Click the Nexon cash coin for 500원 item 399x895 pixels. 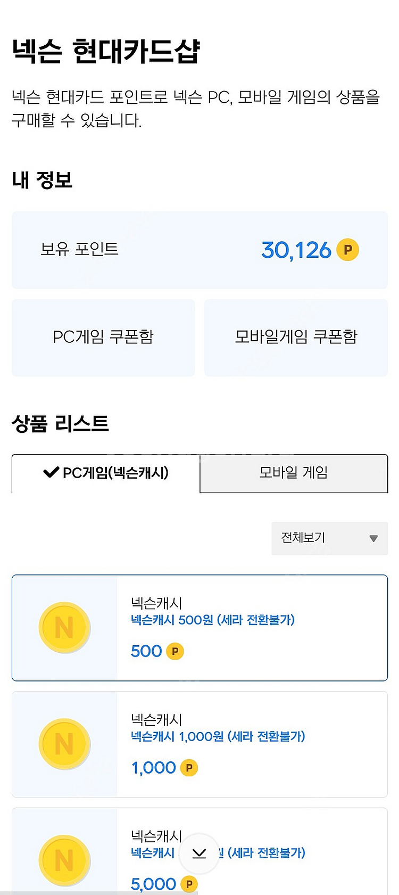tap(64, 628)
